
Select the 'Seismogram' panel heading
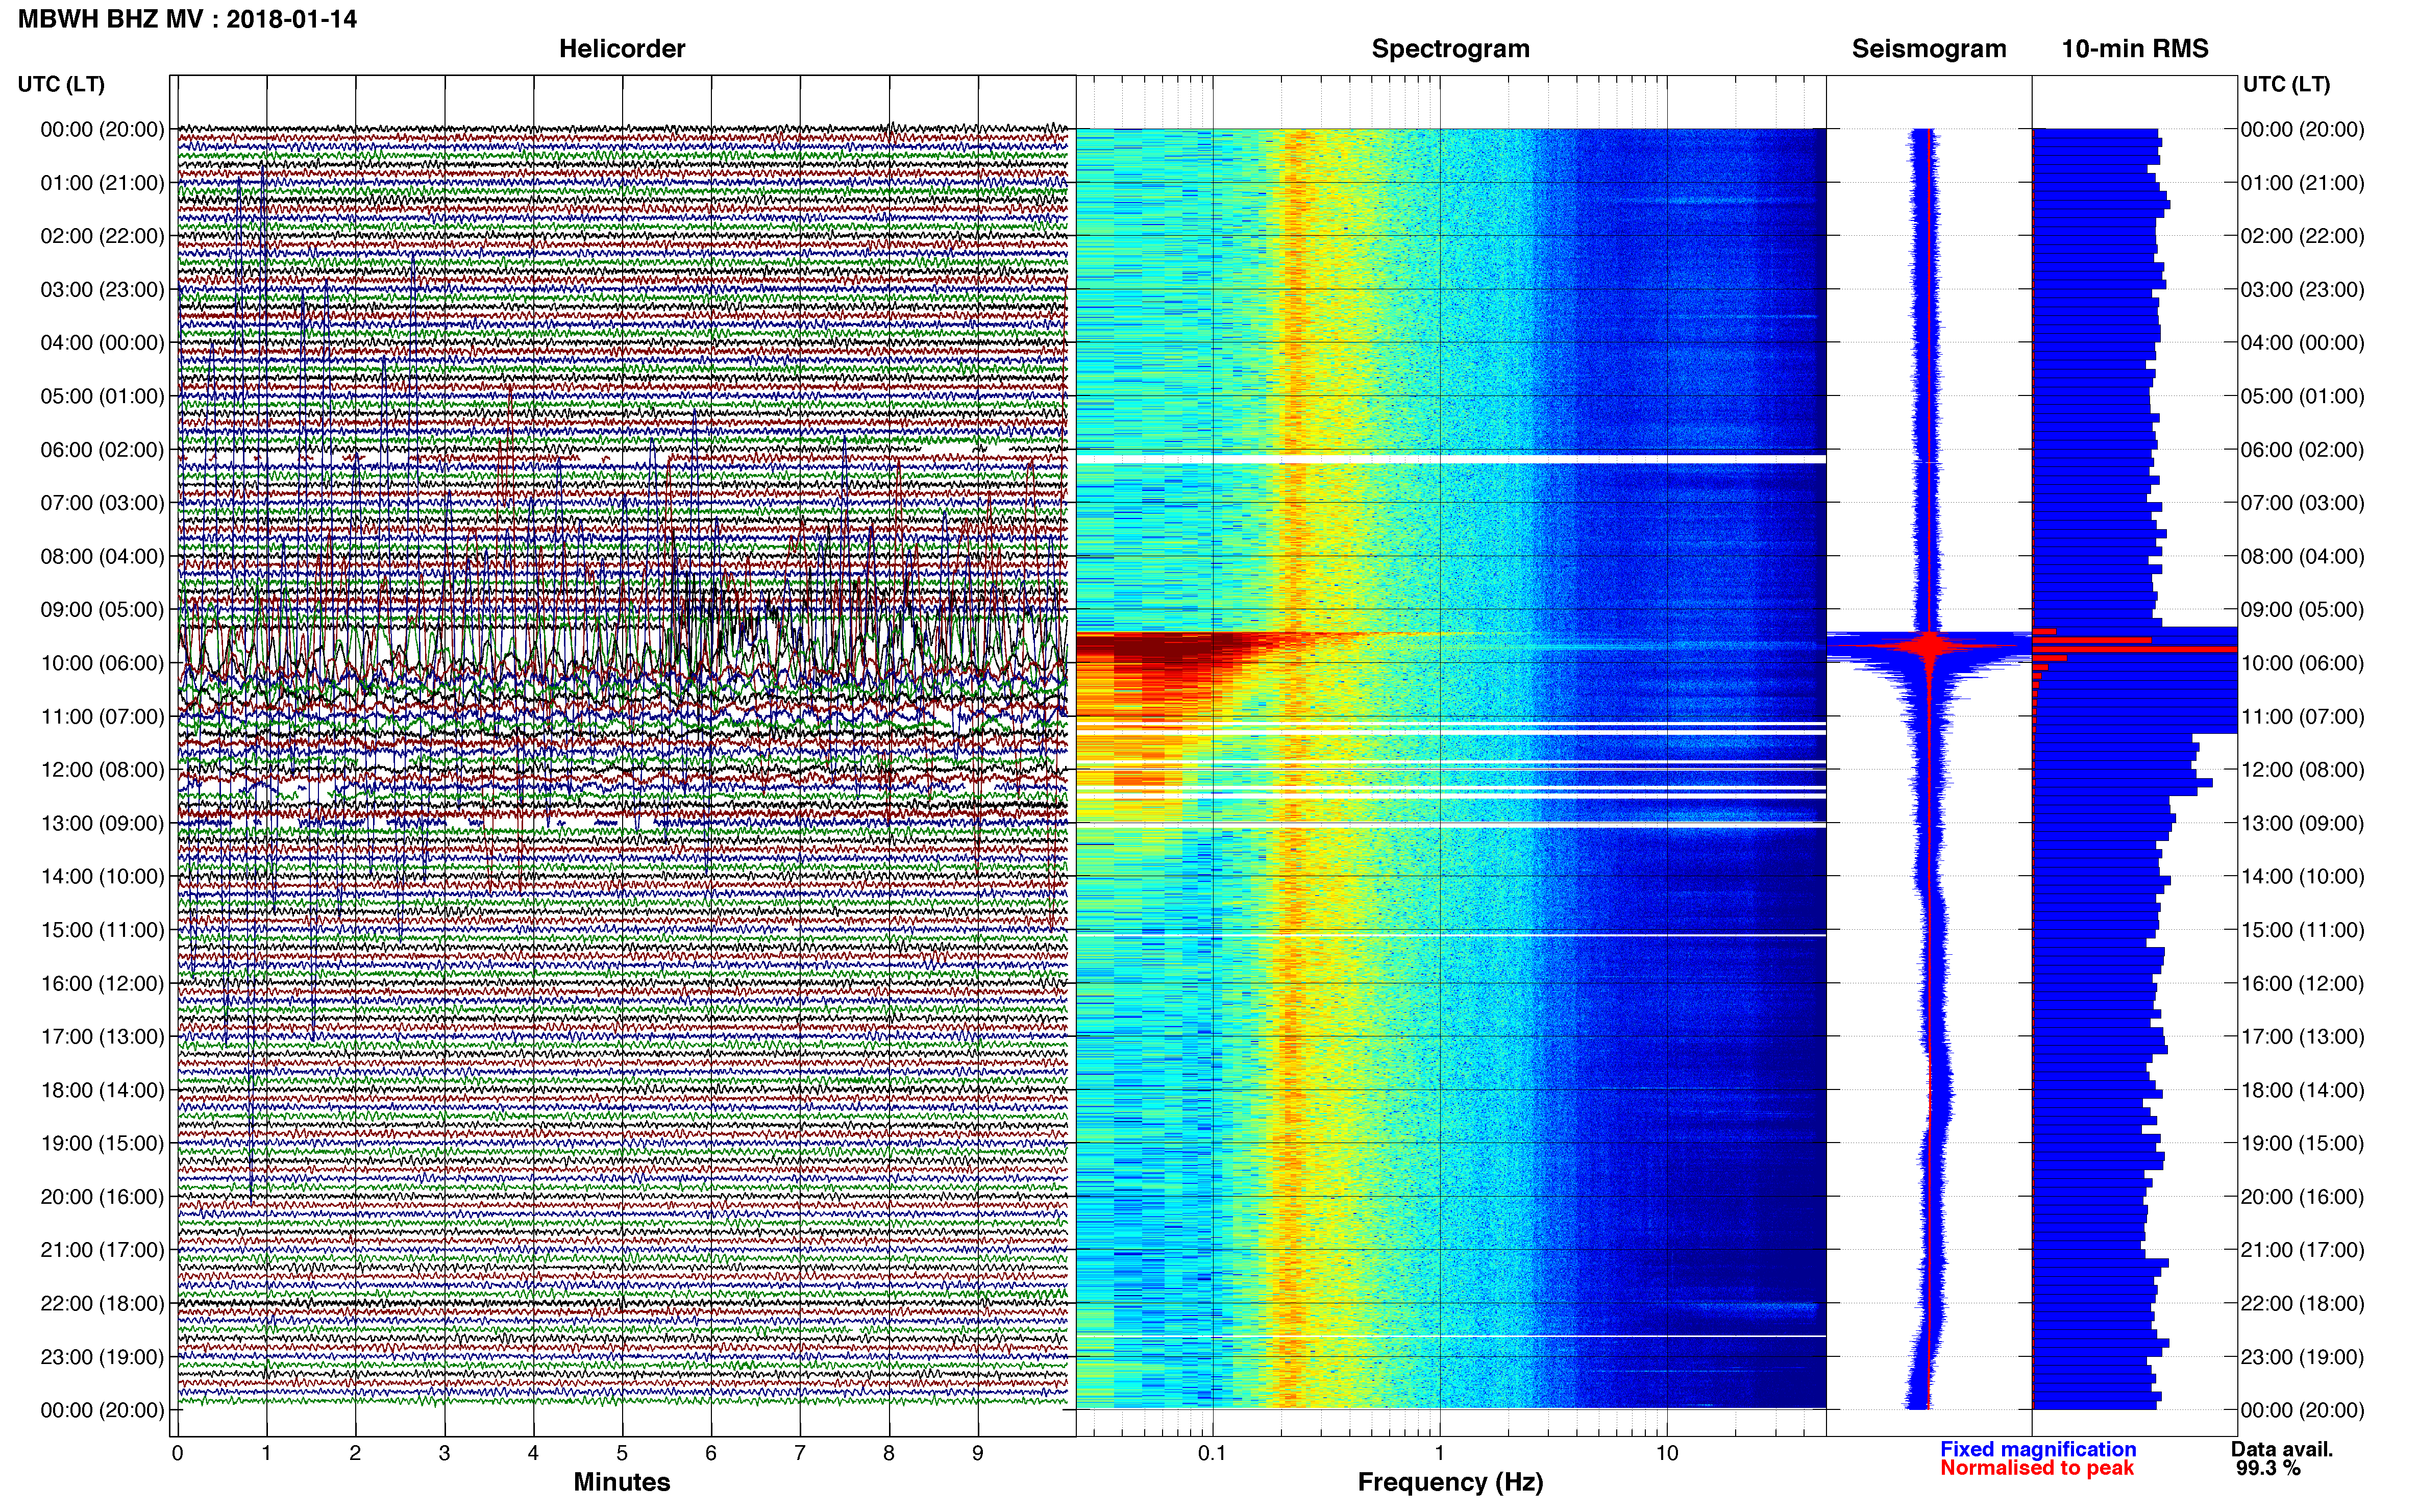click(x=1929, y=49)
